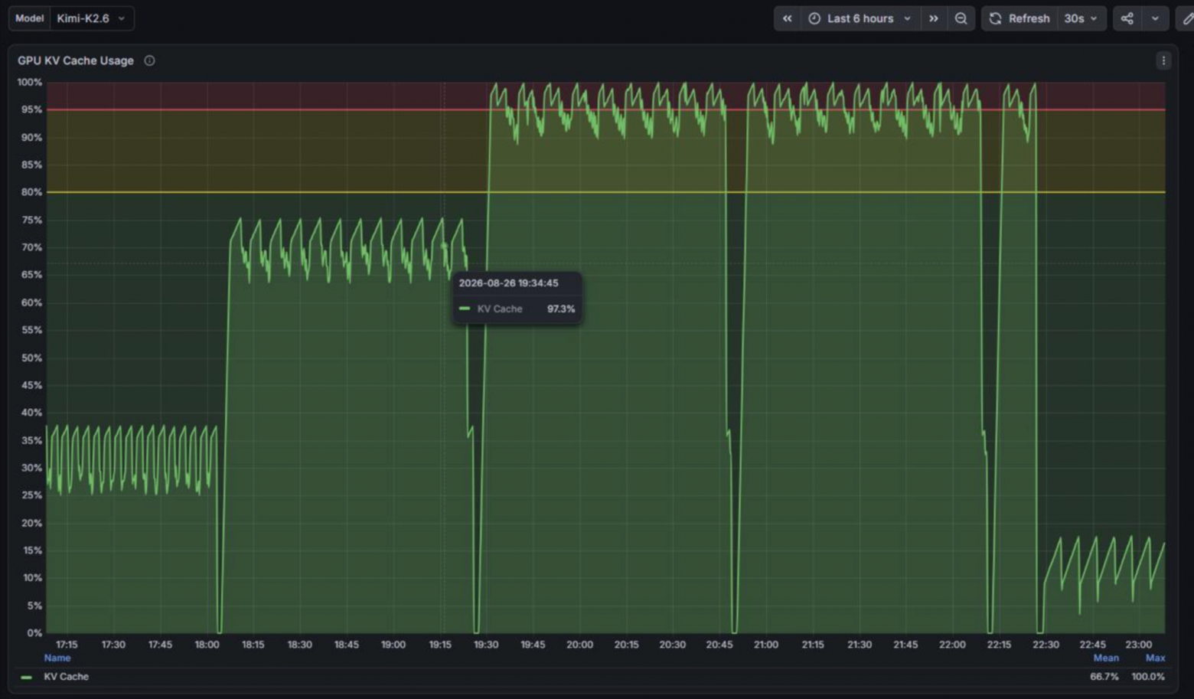The height and width of the screenshot is (699, 1194).
Task: Click the Refresh dashboard button
Action: pos(1019,18)
